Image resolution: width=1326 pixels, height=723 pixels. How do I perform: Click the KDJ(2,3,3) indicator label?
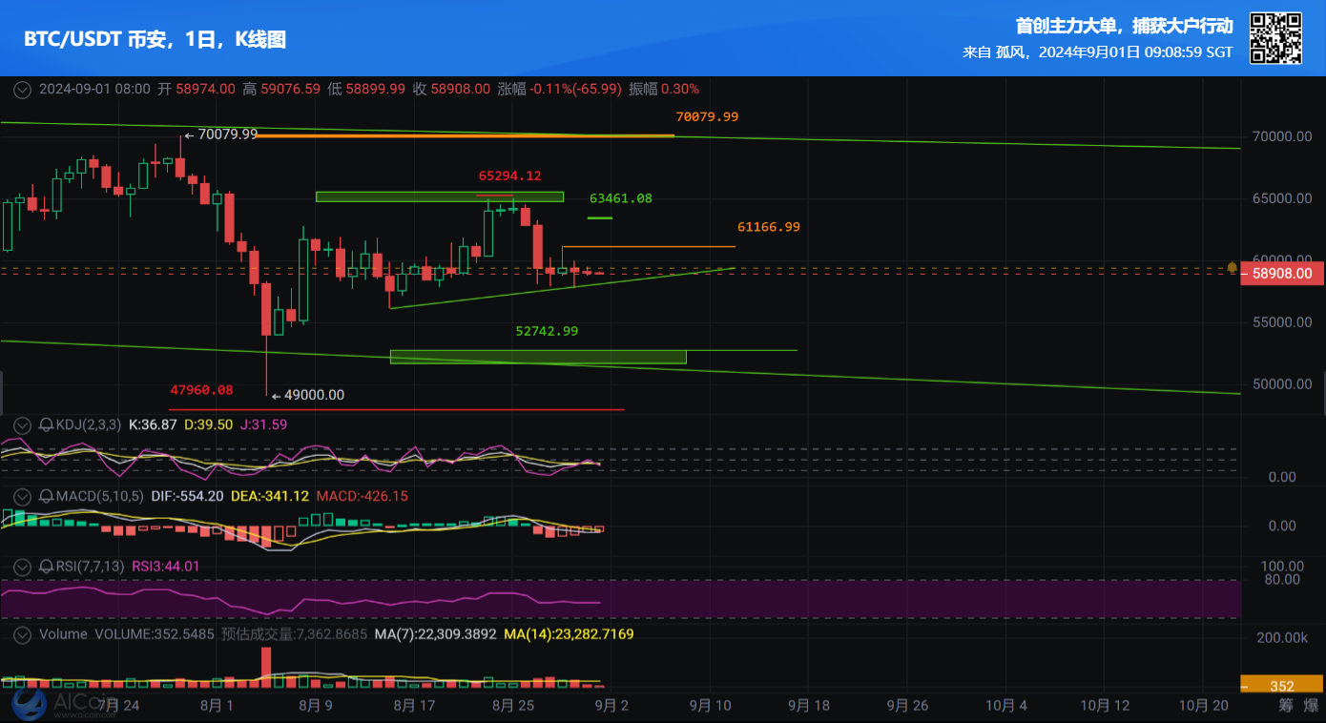point(88,424)
